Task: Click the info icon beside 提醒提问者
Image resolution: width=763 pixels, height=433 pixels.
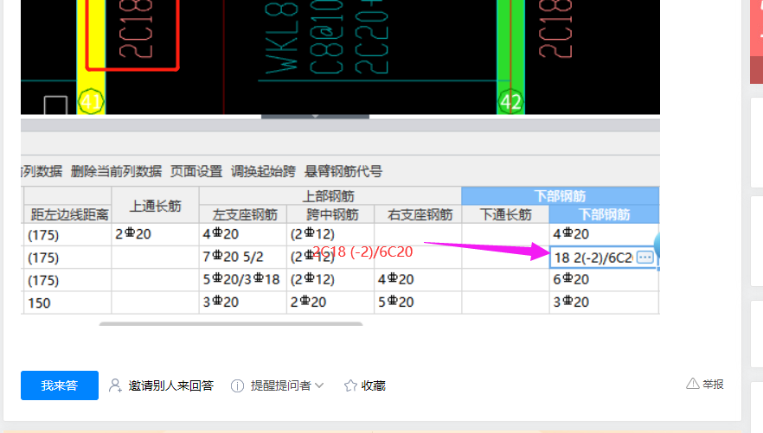Action: pyautogui.click(x=237, y=385)
